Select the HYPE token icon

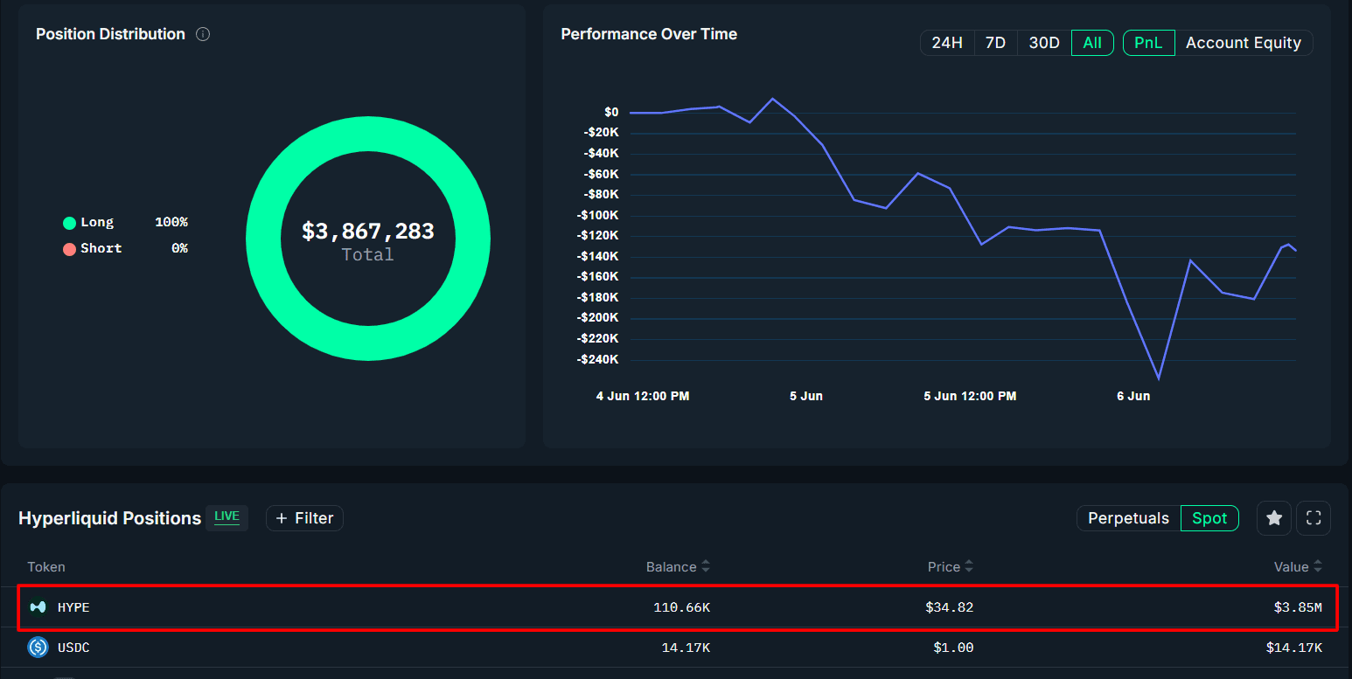click(x=38, y=606)
